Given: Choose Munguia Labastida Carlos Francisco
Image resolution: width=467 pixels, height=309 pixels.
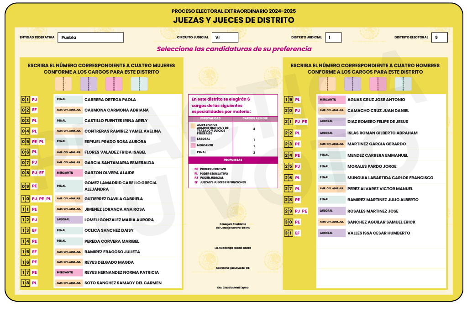Looking at the screenshot, I should point(390,178).
